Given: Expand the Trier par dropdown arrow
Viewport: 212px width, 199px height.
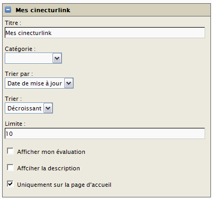Looking at the screenshot, I should pyautogui.click(x=69, y=83).
